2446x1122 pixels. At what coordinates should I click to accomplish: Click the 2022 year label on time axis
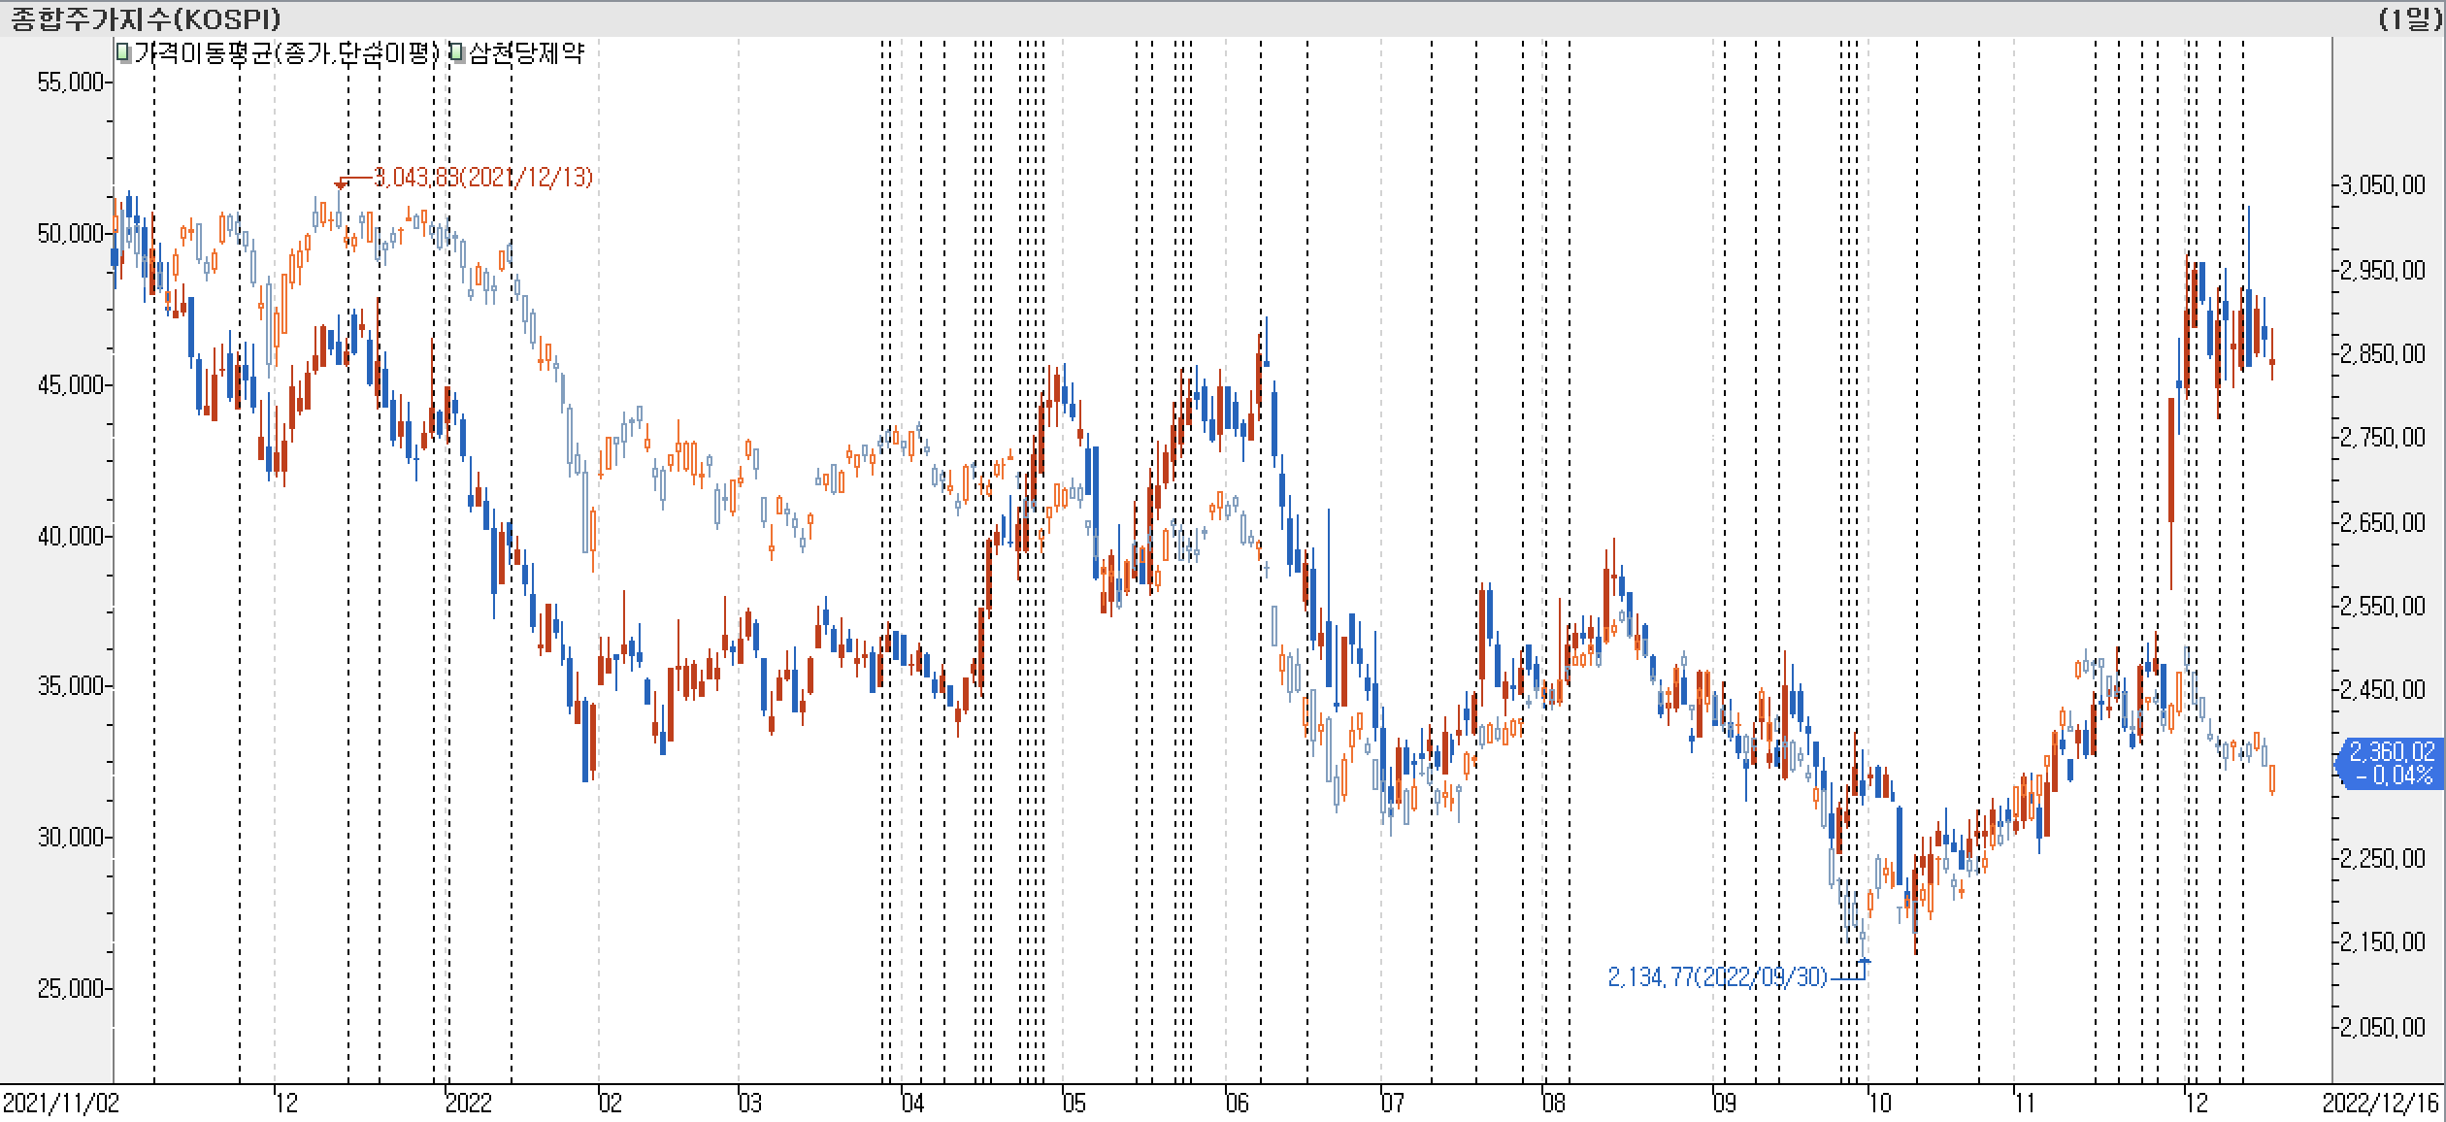(469, 1104)
